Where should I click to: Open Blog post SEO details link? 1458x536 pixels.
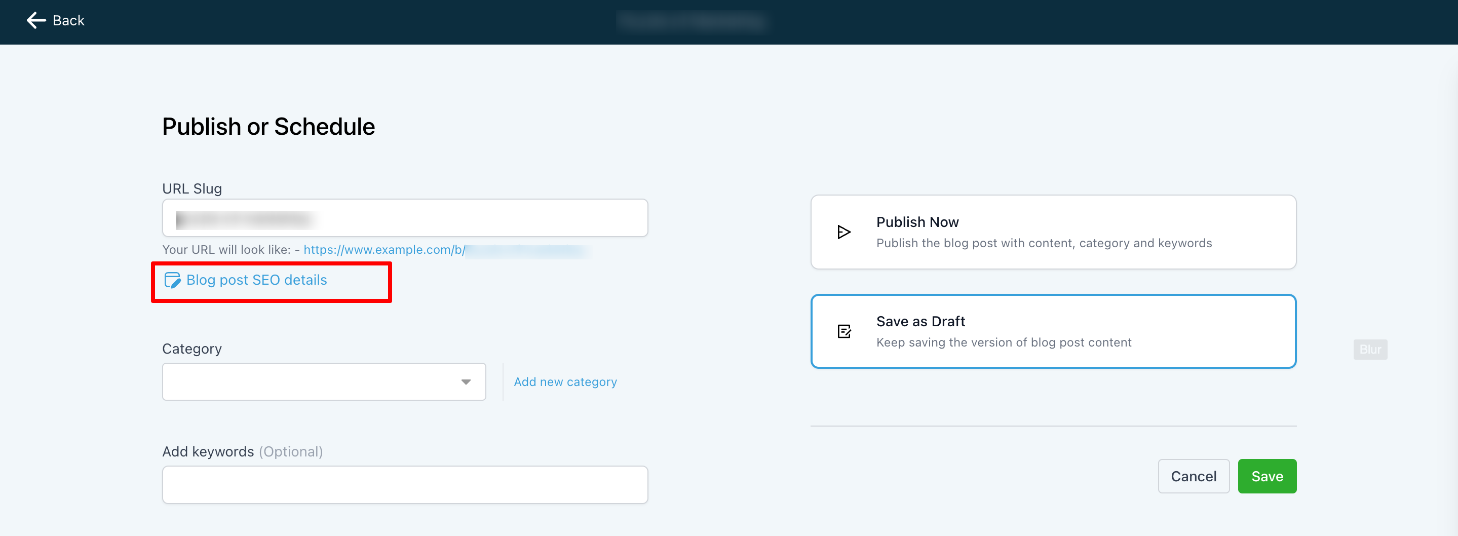tap(256, 280)
